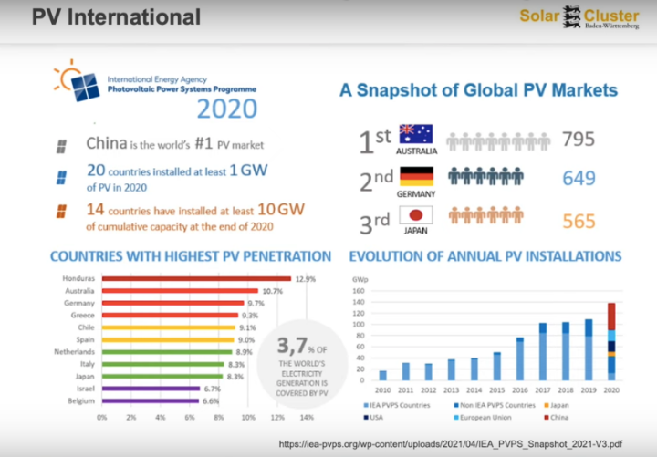Click the Australia flag icon
This screenshot has width=657, height=457.
click(416, 134)
